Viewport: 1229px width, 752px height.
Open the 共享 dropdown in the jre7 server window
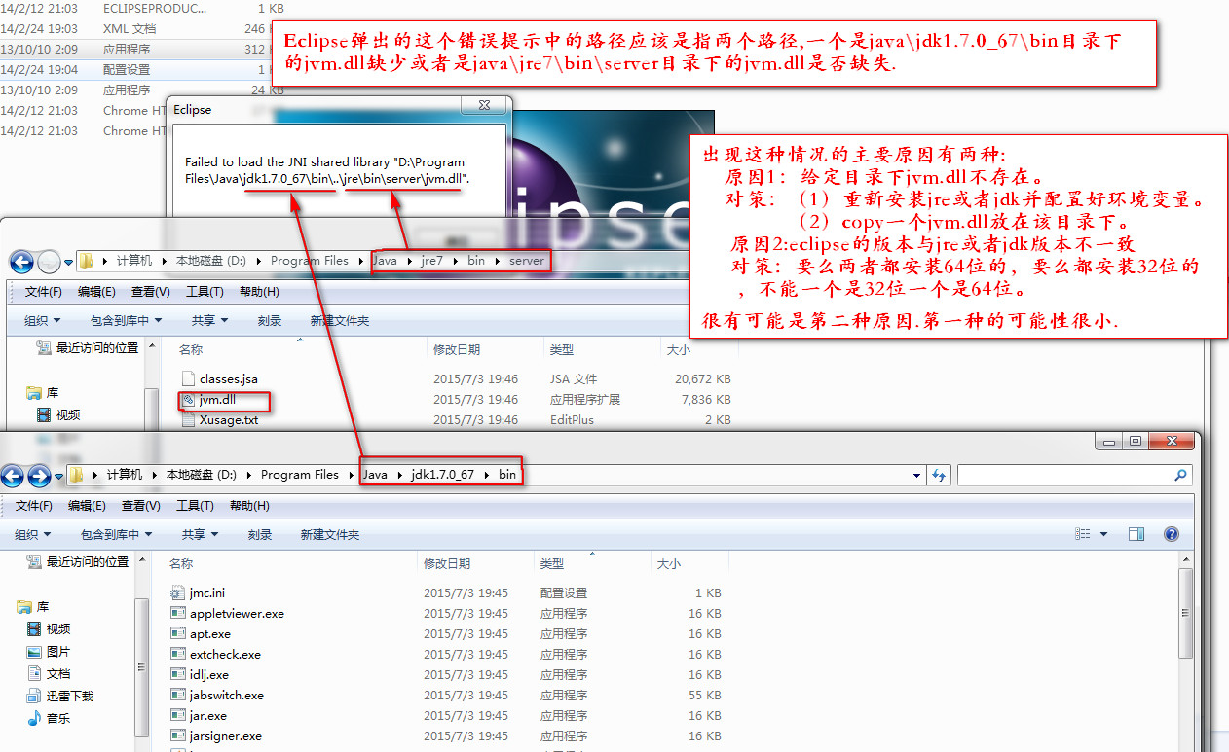pos(209,320)
